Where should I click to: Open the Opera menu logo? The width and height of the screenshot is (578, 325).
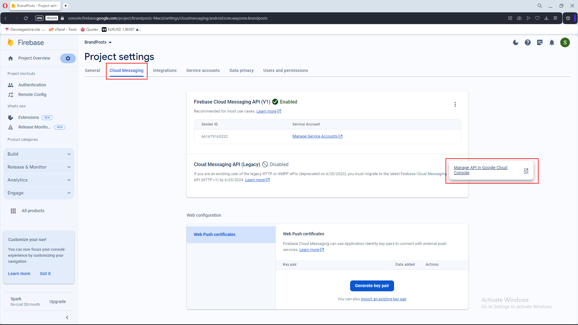(x=5, y=6)
